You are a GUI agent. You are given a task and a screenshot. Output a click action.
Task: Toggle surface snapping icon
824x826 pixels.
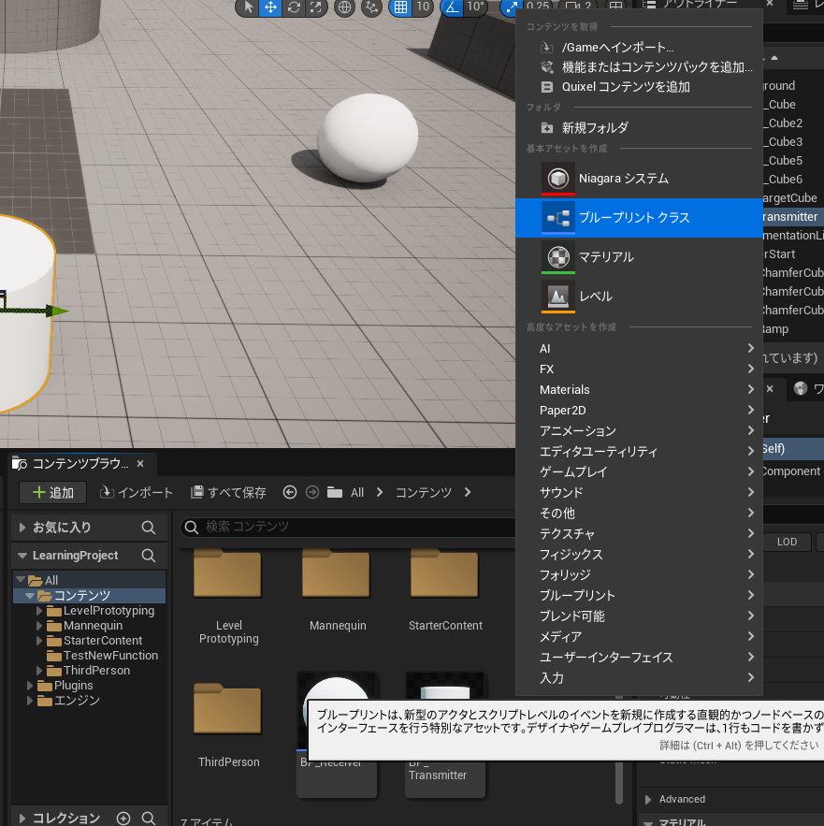(372, 7)
